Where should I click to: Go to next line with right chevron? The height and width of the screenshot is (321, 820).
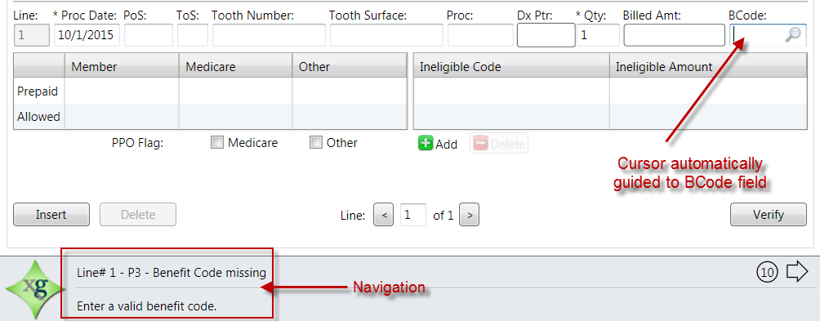tap(469, 215)
